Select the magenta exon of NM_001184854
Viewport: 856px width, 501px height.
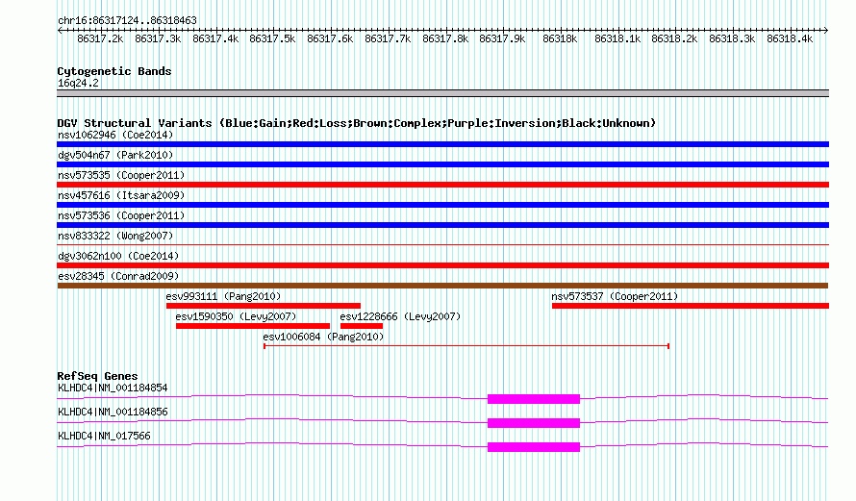coord(534,399)
